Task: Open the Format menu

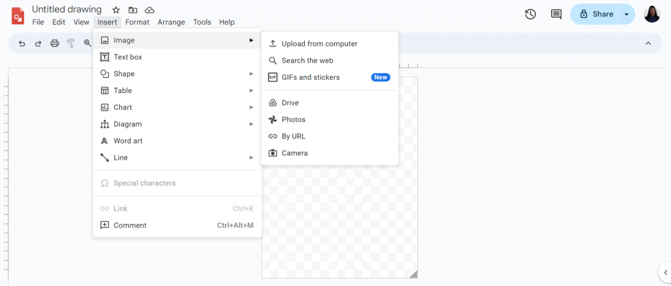Action: (x=138, y=22)
